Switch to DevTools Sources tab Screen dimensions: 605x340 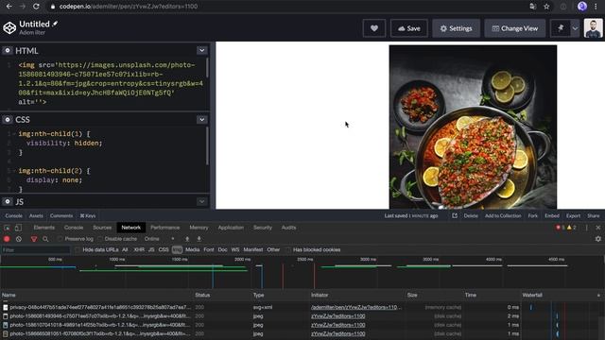click(102, 228)
